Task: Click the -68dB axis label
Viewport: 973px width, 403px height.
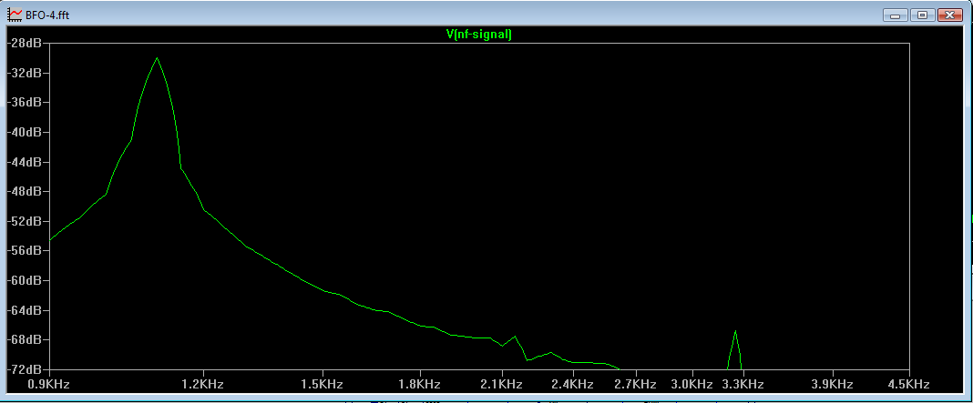Action: click(x=24, y=339)
